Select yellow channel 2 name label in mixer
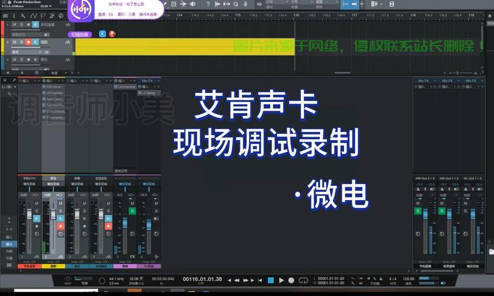Image resolution: width=494 pixels, height=296 pixels. pyautogui.click(x=53, y=266)
